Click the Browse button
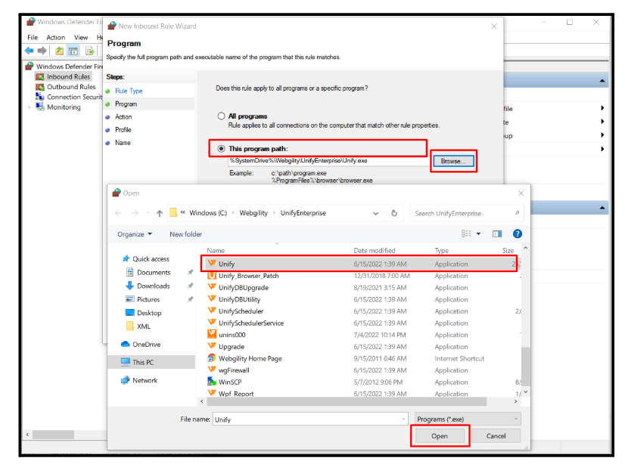The image size is (625, 464). (x=452, y=161)
